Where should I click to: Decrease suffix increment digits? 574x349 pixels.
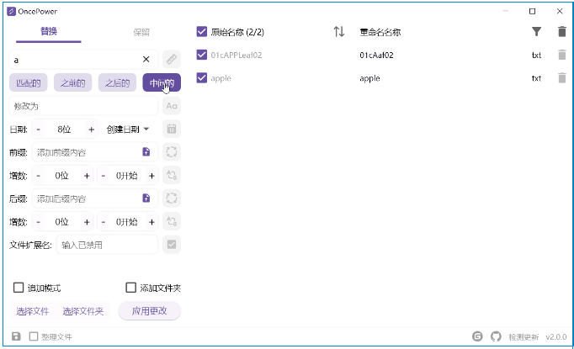39,222
